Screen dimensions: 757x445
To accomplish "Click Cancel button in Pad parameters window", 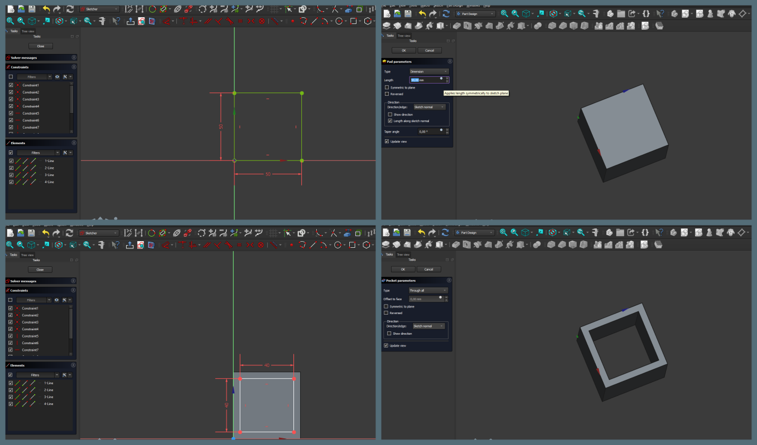I will coord(430,50).
